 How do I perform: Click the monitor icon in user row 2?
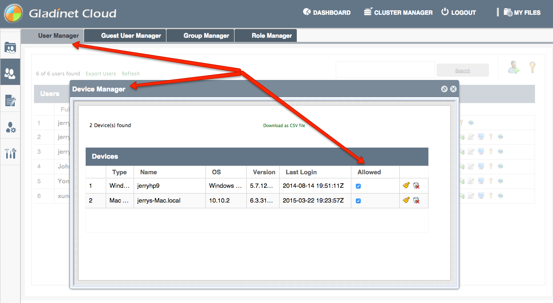click(x=481, y=137)
